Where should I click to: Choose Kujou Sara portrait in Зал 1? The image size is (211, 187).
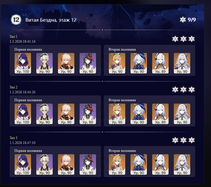[88, 63]
